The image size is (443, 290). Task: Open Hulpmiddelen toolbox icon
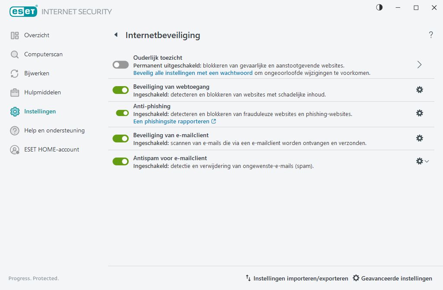pos(13,93)
